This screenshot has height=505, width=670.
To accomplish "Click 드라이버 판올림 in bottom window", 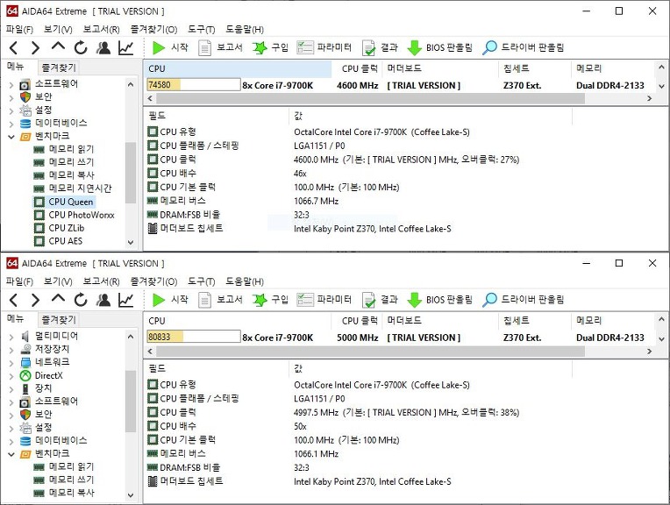I will coord(523,300).
